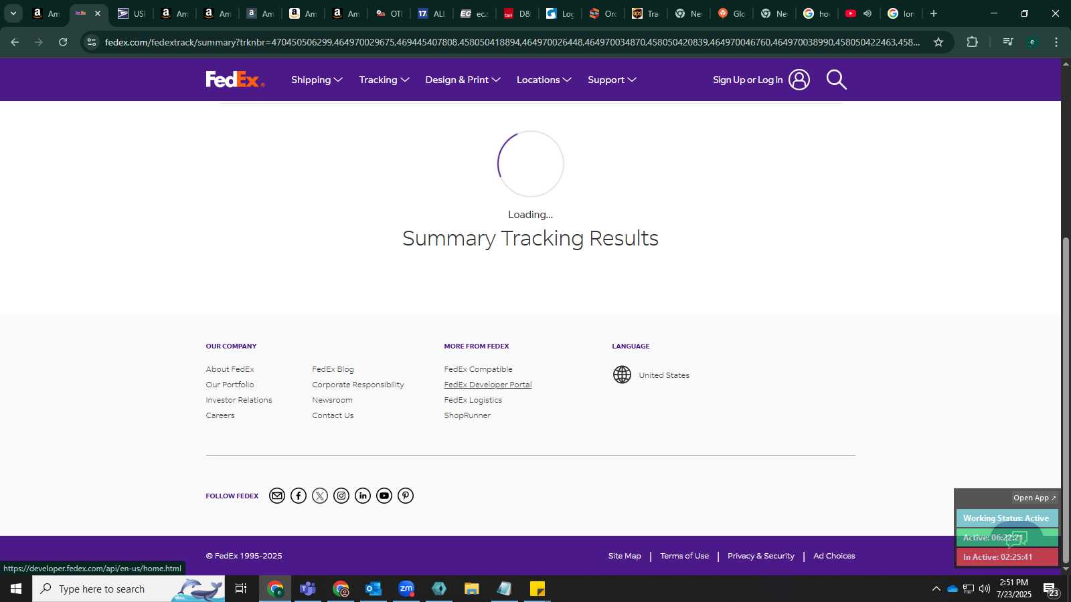The image size is (1071, 602).
Task: Open Site Map link
Action: pyautogui.click(x=625, y=556)
